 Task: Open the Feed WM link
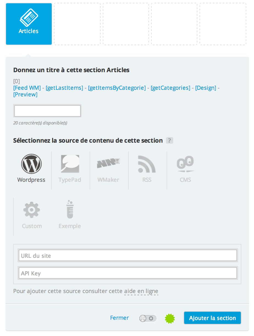click(27, 88)
